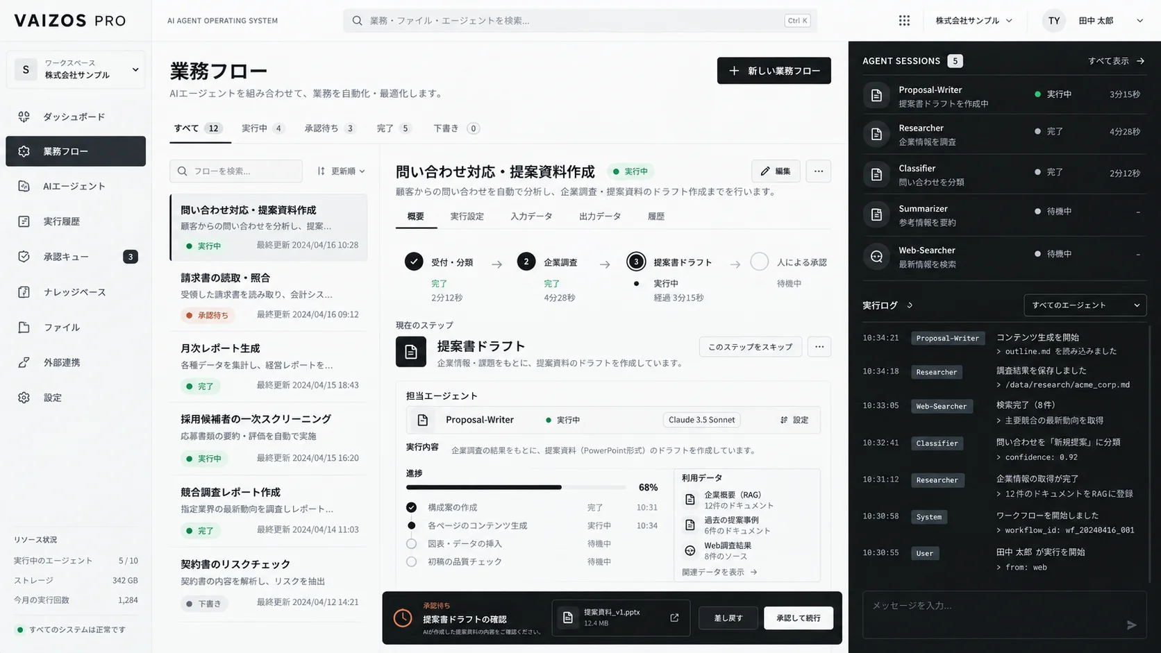Open the 更新順 sort dropdown

point(341,171)
